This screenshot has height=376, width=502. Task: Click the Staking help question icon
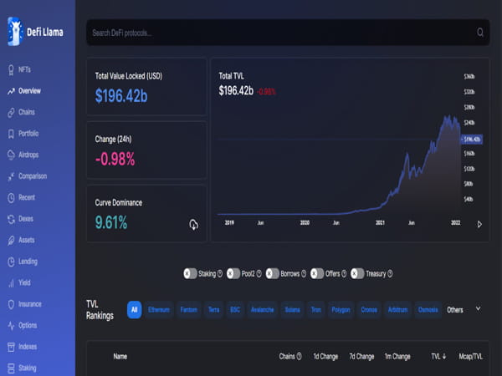tap(220, 274)
